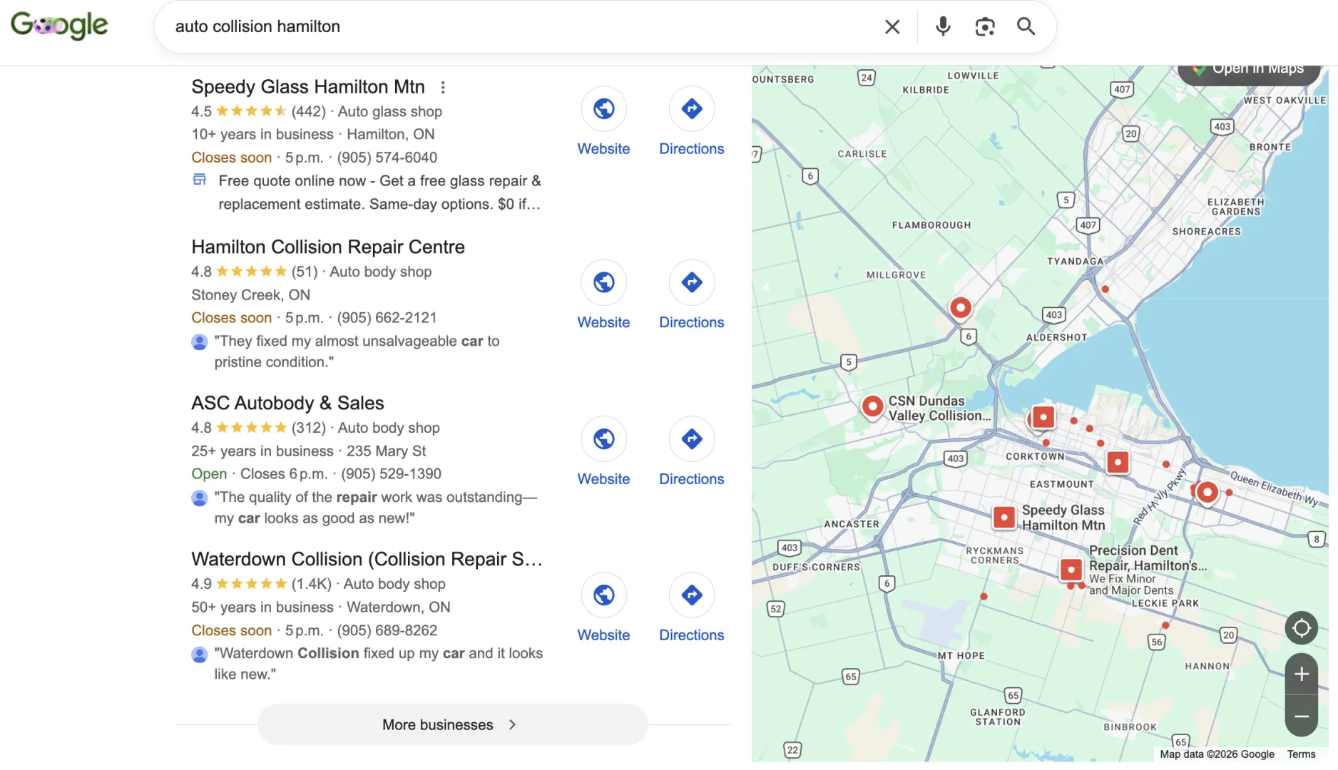
Task: Get Directions to Hamilton Collision Repair Centre
Action: pos(692,295)
